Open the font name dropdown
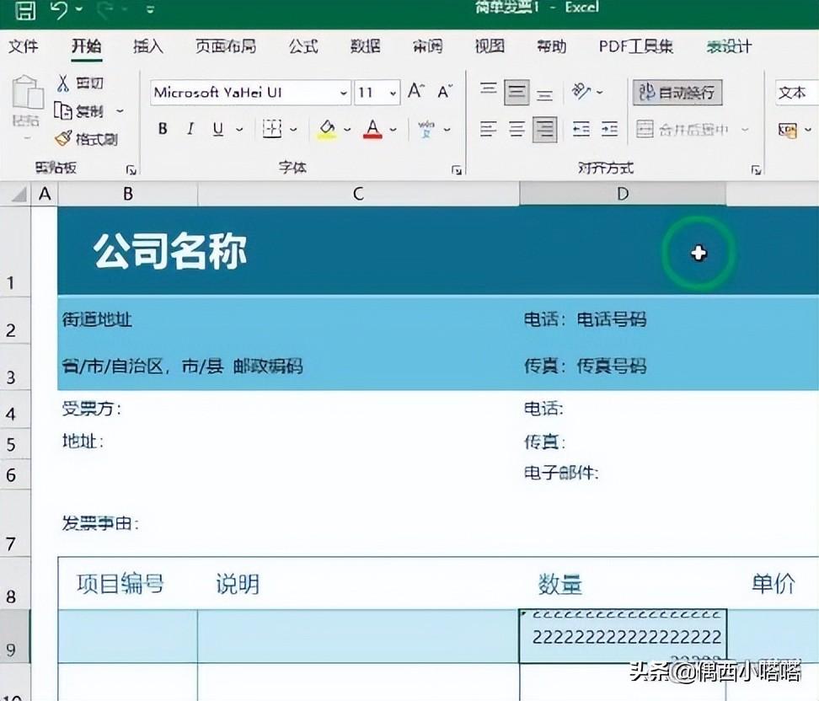 pos(344,93)
